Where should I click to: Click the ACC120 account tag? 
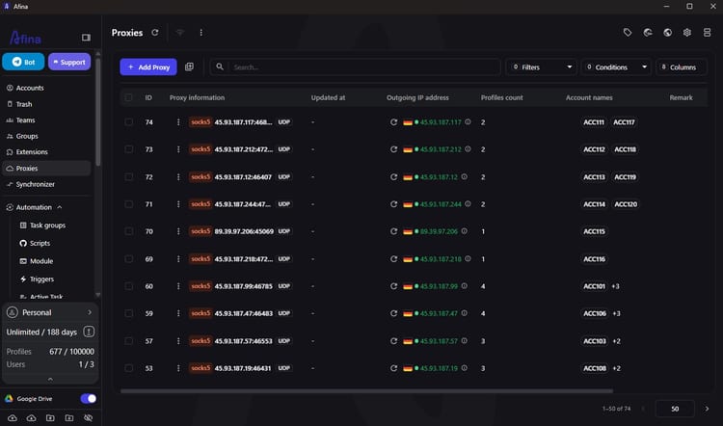pyautogui.click(x=626, y=204)
